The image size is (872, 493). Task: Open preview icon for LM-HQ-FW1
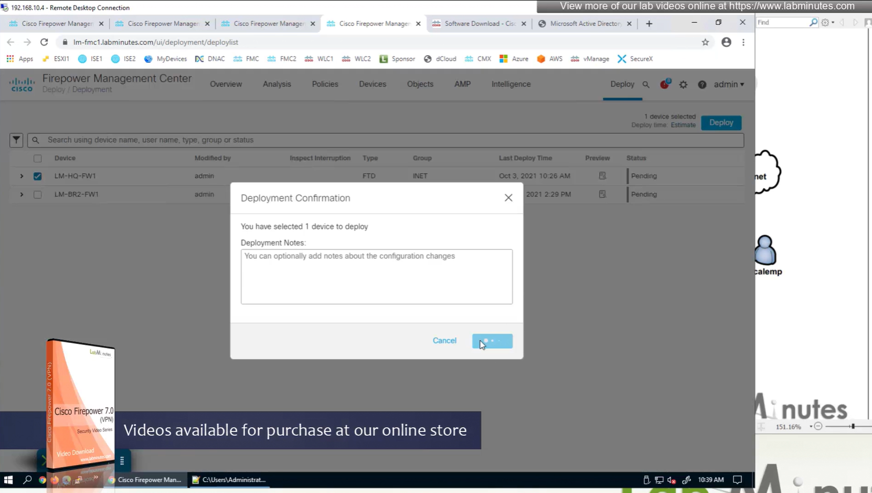[x=602, y=176]
